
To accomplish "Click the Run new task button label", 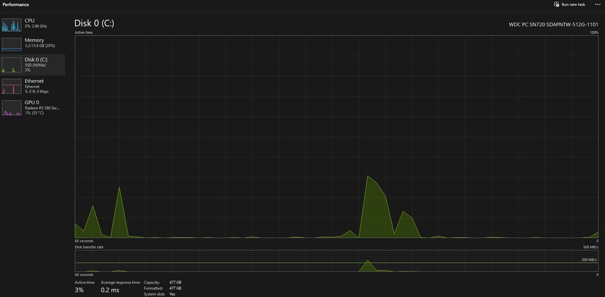I will tap(574, 4).
